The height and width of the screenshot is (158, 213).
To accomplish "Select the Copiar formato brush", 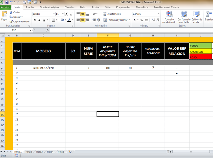I will pos(12,21).
